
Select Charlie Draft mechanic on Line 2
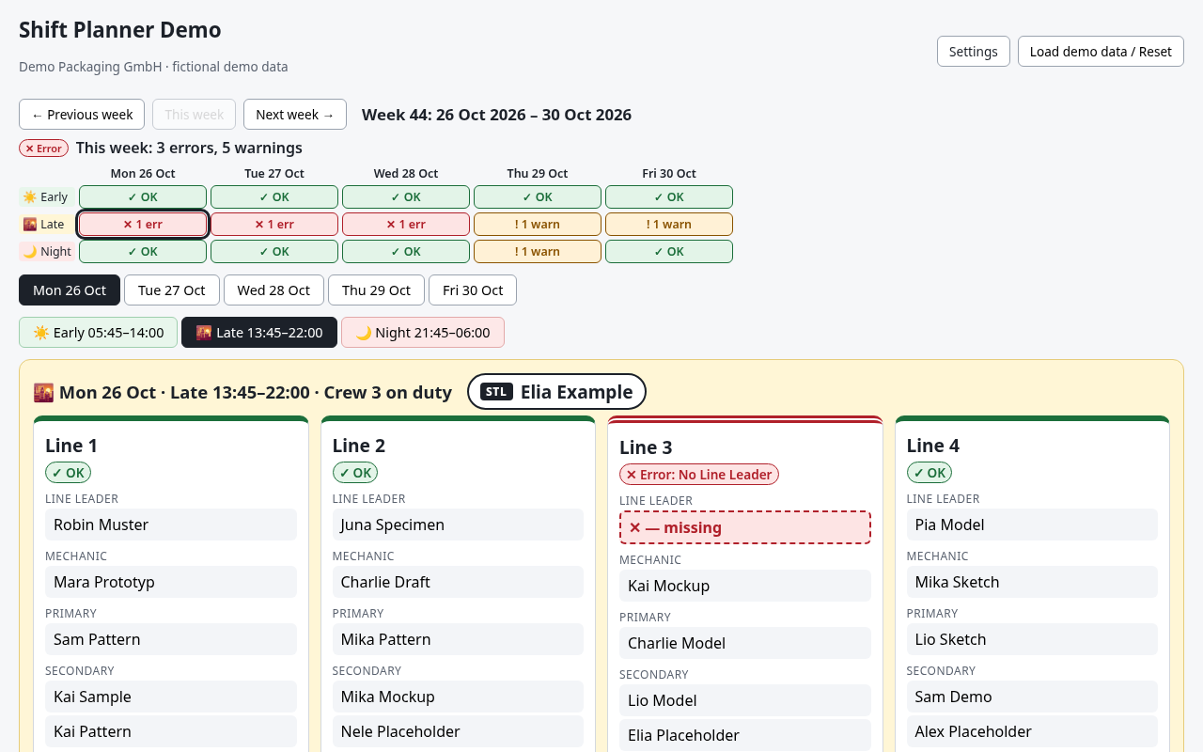coord(458,582)
